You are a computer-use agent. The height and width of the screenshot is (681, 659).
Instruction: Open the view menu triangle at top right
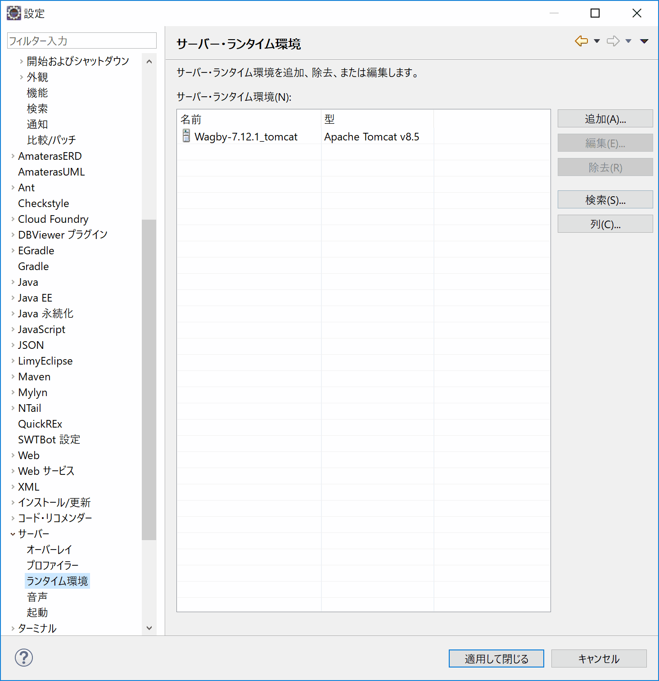pos(644,41)
